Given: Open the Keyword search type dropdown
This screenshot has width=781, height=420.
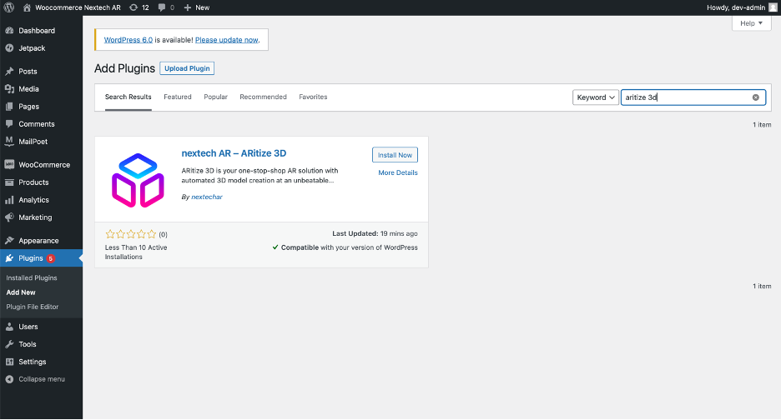Looking at the screenshot, I should pos(595,97).
